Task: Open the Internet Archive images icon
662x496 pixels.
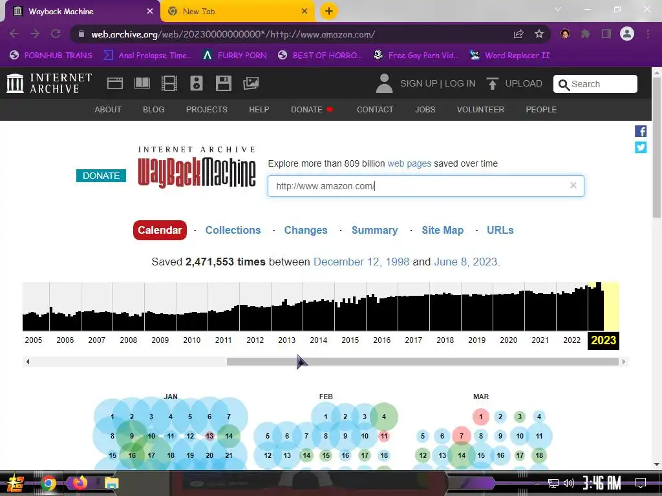Action: click(x=251, y=83)
